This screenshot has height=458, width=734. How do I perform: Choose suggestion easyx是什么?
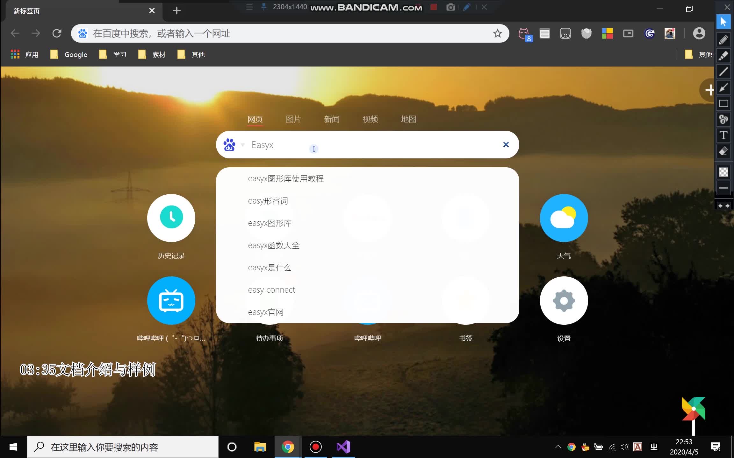pos(367,268)
